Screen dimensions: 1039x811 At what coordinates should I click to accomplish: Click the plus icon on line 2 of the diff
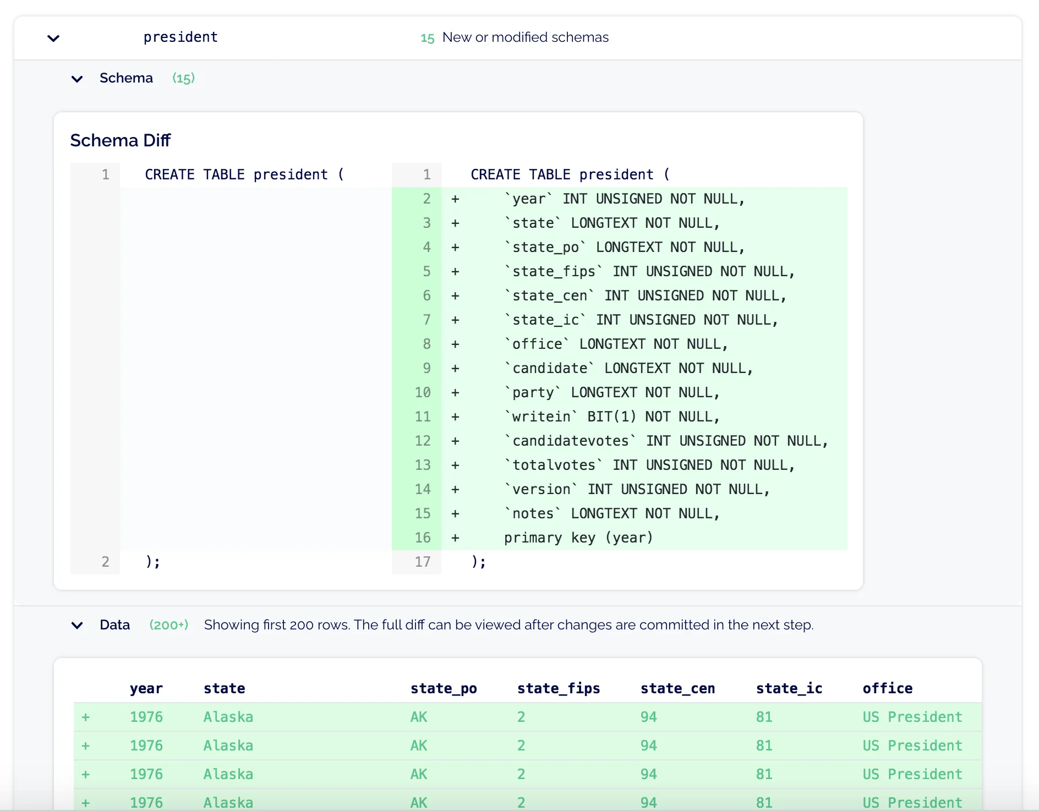455,199
